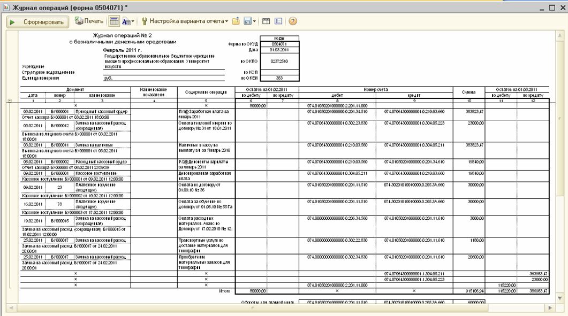
Task: Open Настройка варианта отчета menu
Action: [x=188, y=21]
